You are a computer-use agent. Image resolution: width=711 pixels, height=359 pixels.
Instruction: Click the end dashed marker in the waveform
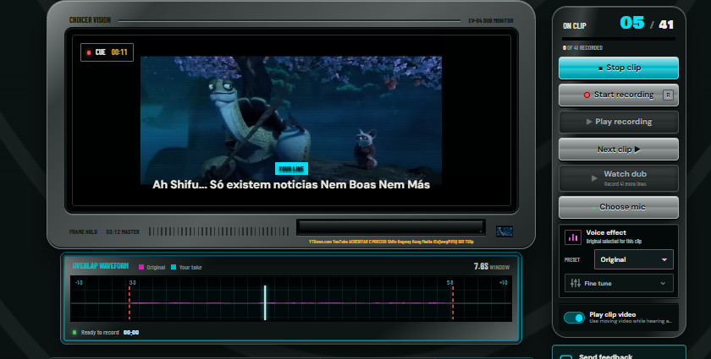(x=453, y=303)
